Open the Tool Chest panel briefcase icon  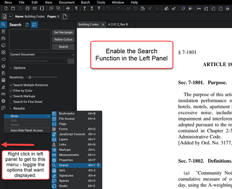pos(3,38)
